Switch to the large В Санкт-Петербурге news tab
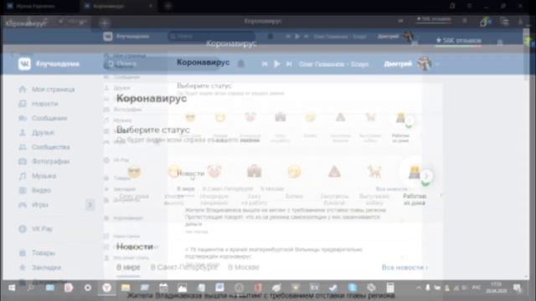The width and height of the screenshot is (536, 301). point(184,268)
